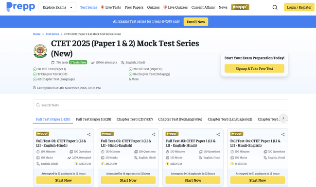Click Full Test-02: CTET Paper 1 title
316x187 pixels.
[x=126, y=143]
